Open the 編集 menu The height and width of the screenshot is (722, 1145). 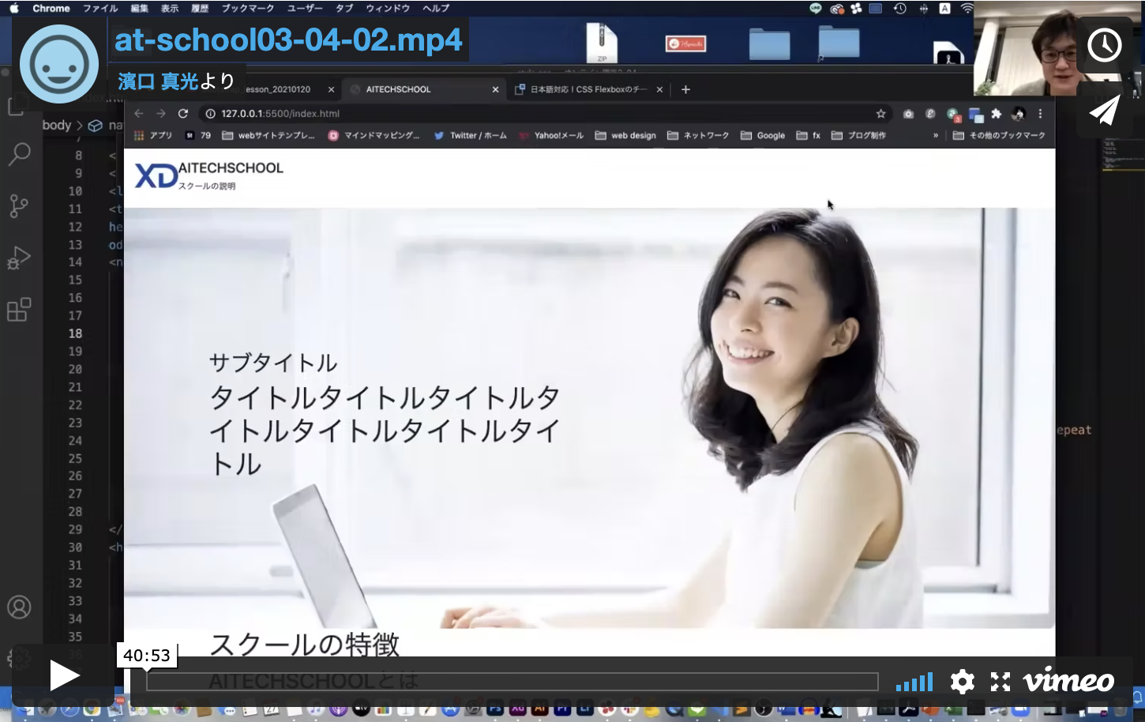[x=139, y=8]
